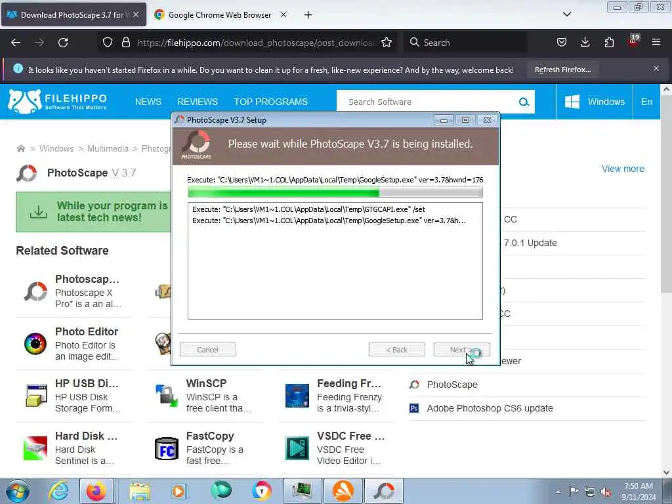Image resolution: width=672 pixels, height=504 pixels.
Task: Open the tracking protection shield icon
Action: coord(108,42)
